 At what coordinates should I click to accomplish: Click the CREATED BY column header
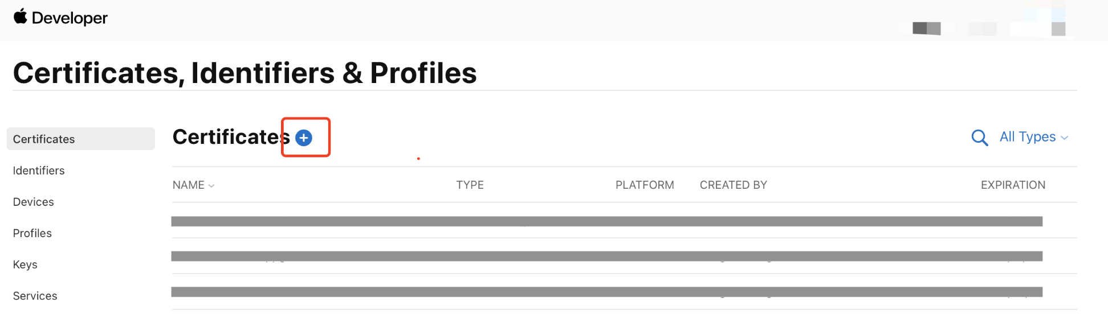(733, 185)
